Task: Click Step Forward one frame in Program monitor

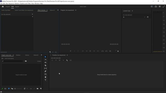Action: tap(94, 51)
